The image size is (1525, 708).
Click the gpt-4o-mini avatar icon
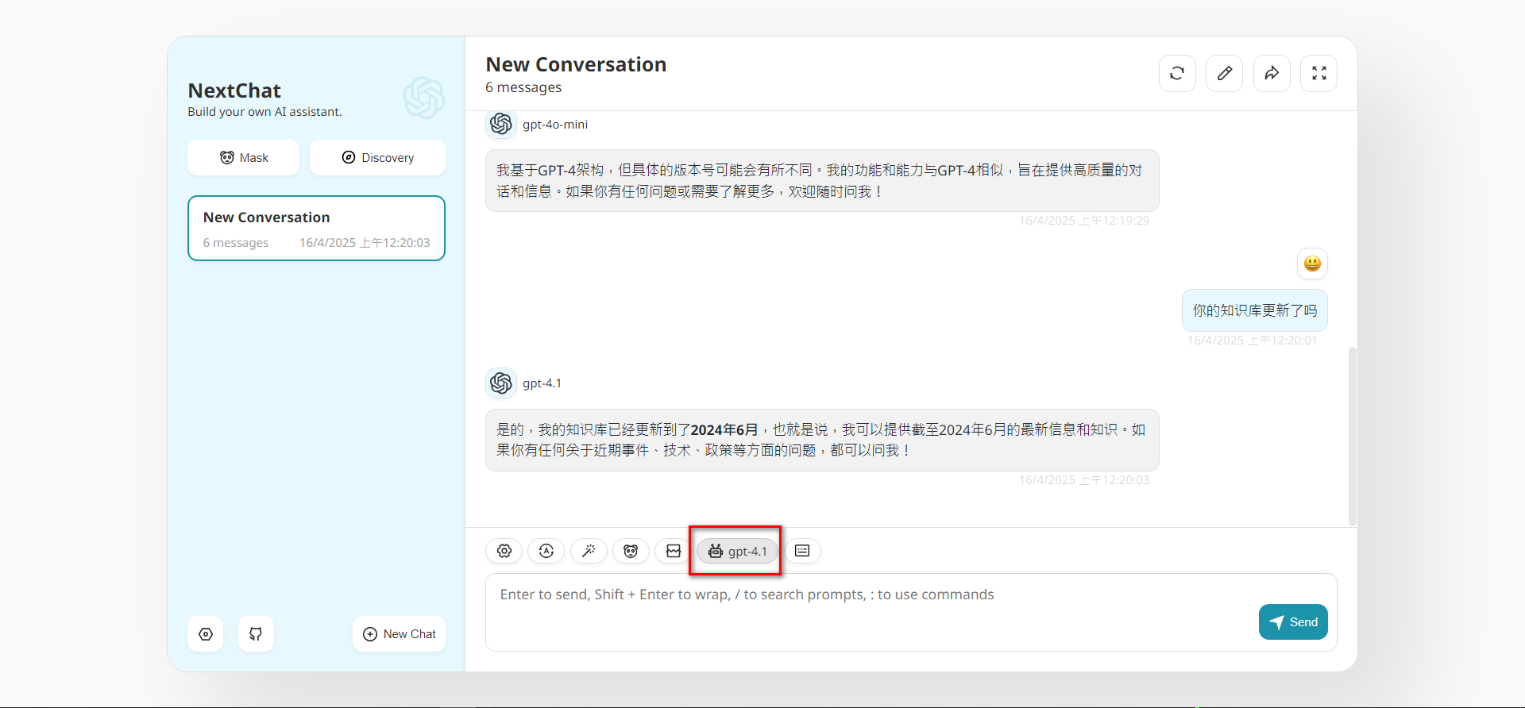(501, 124)
